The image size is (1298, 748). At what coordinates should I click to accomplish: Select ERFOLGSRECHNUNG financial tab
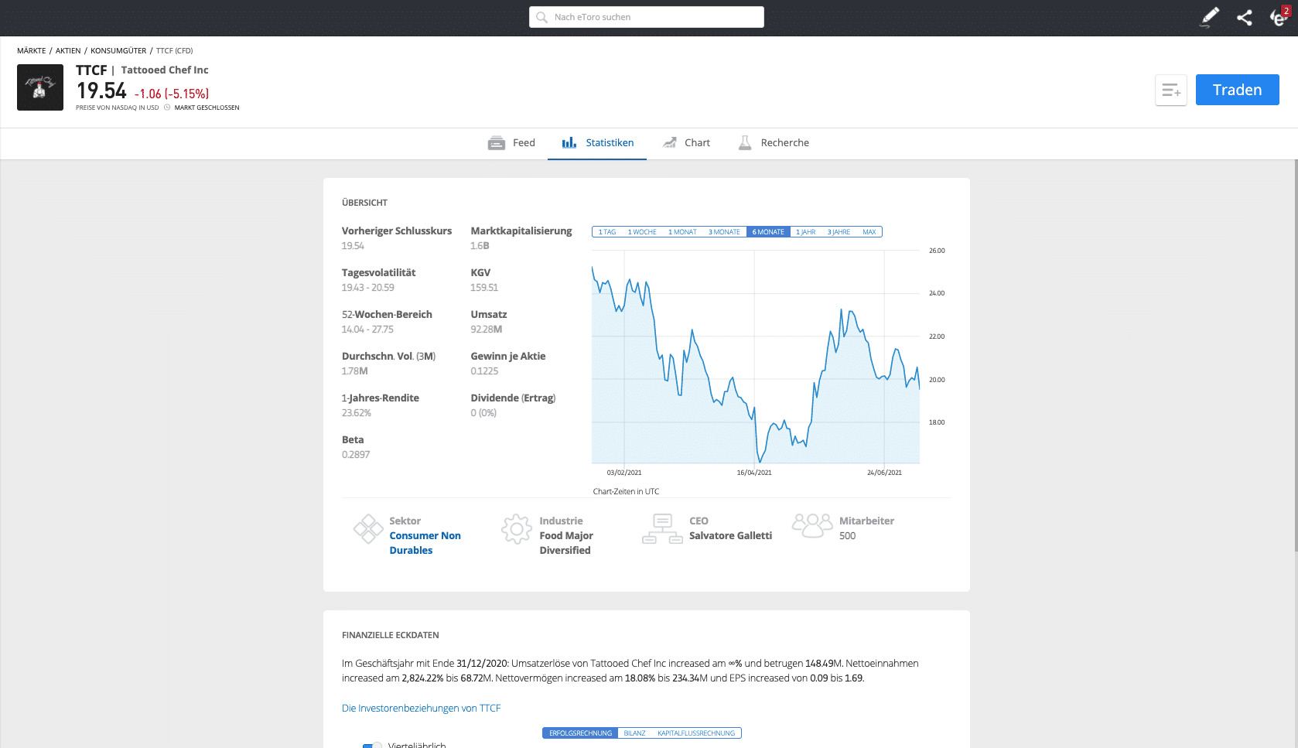(580, 733)
